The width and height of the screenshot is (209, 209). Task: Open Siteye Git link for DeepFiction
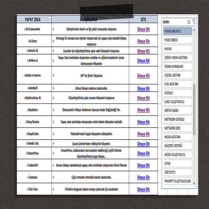click(143, 134)
